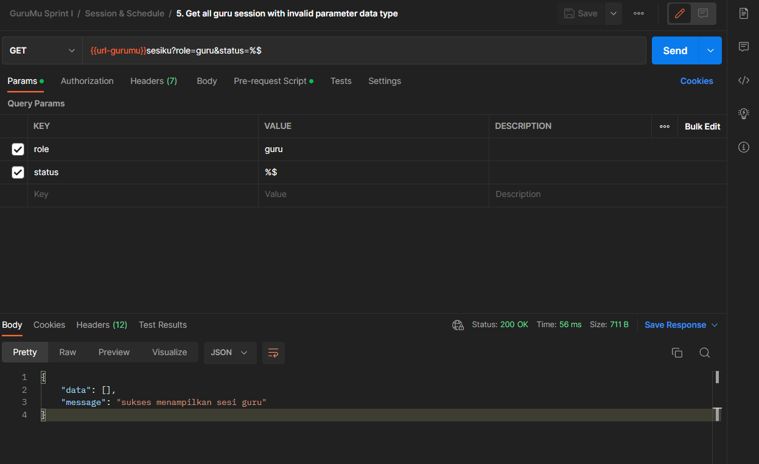This screenshot has width=759, height=464.
Task: Open the lightbulb Related requests icon
Action: pyautogui.click(x=743, y=113)
